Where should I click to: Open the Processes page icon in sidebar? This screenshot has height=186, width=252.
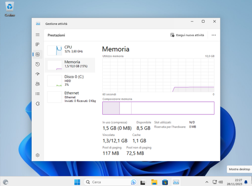click(x=38, y=45)
